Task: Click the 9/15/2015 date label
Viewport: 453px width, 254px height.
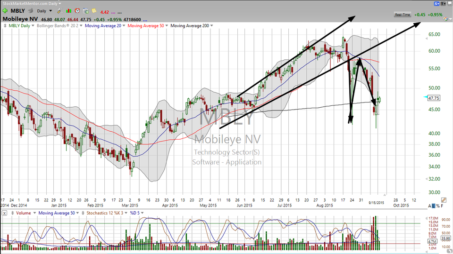Action: (377, 203)
